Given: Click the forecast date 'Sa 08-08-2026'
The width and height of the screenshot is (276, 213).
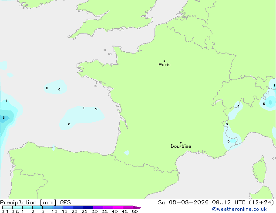Looking at the screenshot, I should pyautogui.click(x=183, y=203).
